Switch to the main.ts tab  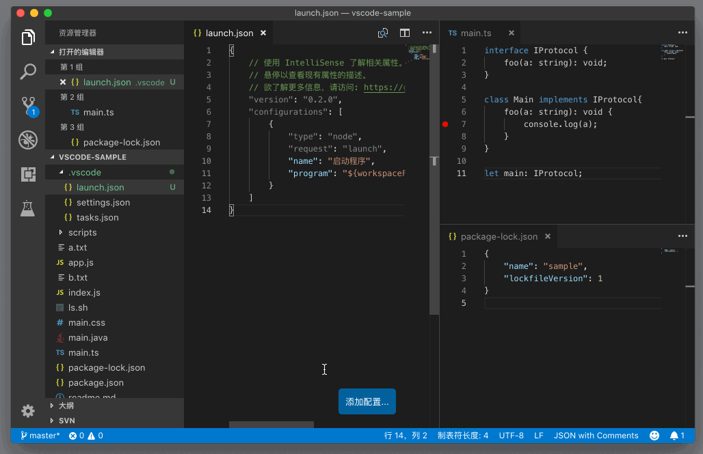[x=476, y=33]
